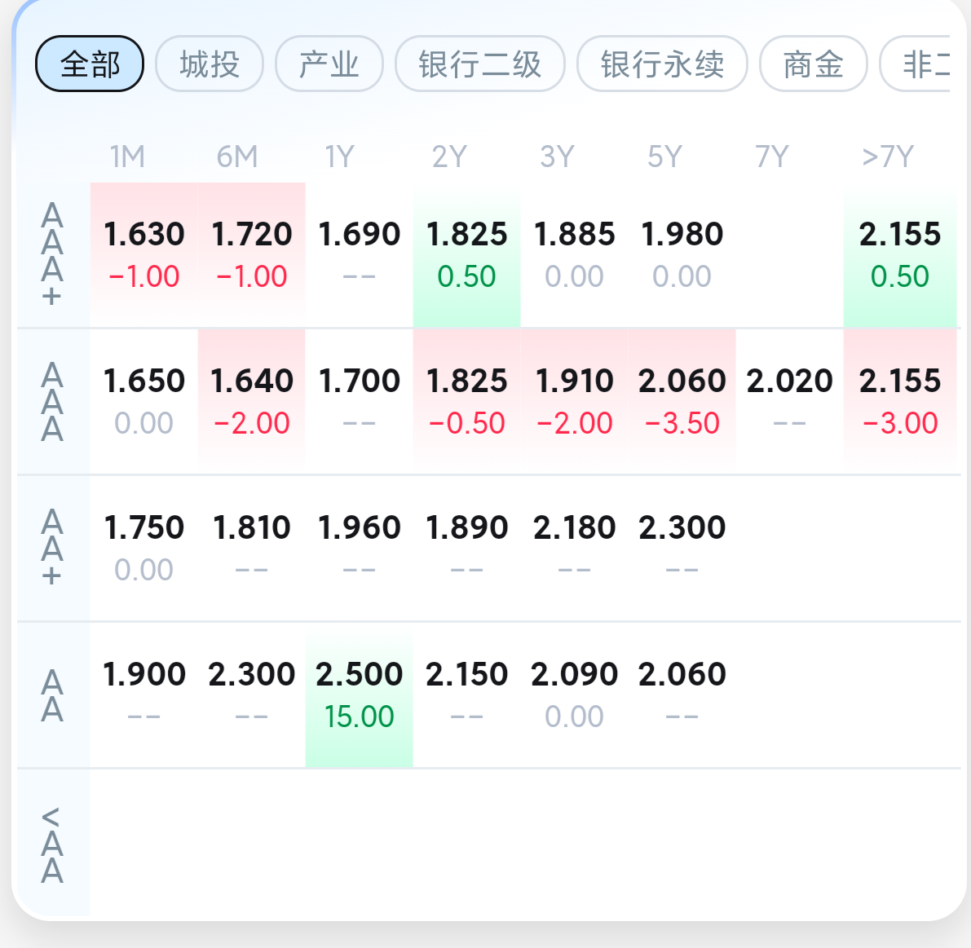Select the 全部 filter tab

(90, 64)
